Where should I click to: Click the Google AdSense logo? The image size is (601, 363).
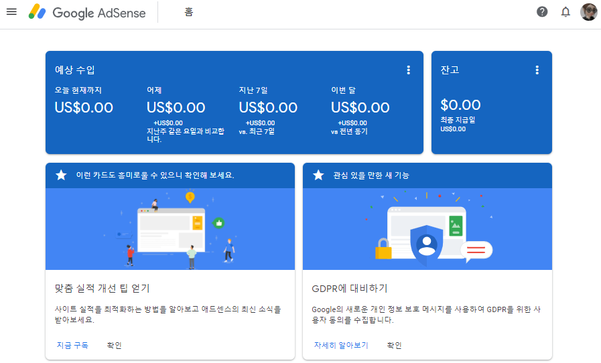coord(87,12)
